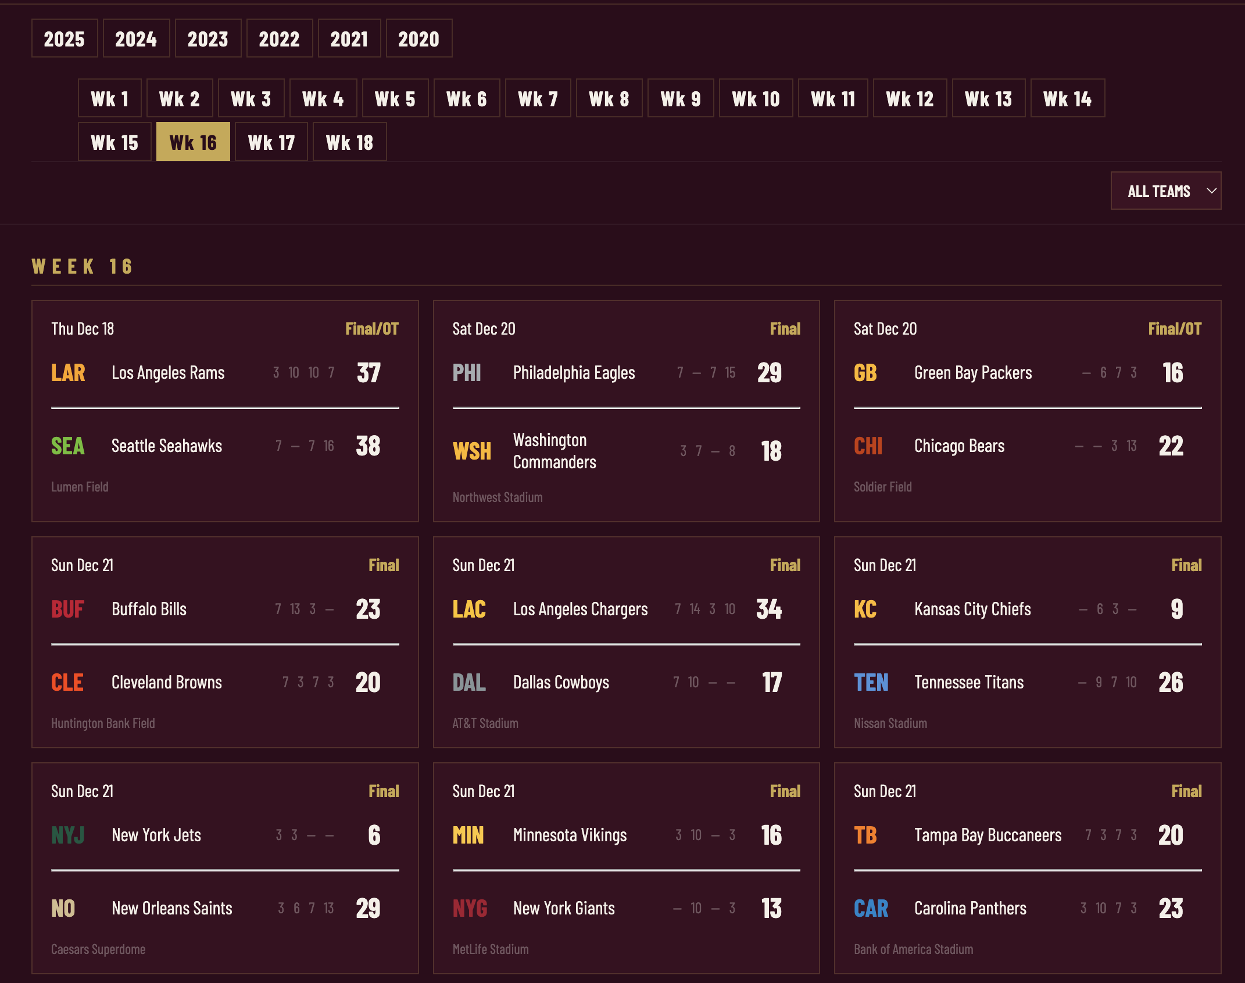
Task: Switch to the 2022 season
Action: click(279, 39)
